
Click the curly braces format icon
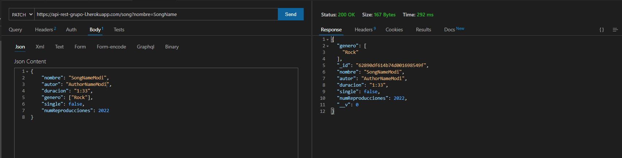coord(602,30)
